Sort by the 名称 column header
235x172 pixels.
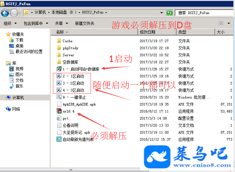coord(94,32)
